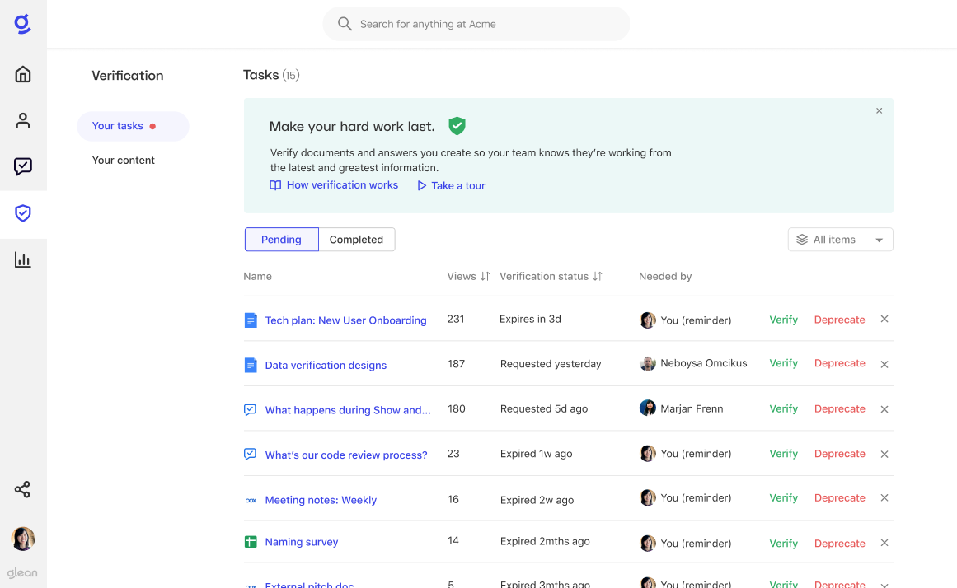This screenshot has height=588, width=957.
Task: Open the All items filter dropdown
Action: pyautogui.click(x=840, y=239)
